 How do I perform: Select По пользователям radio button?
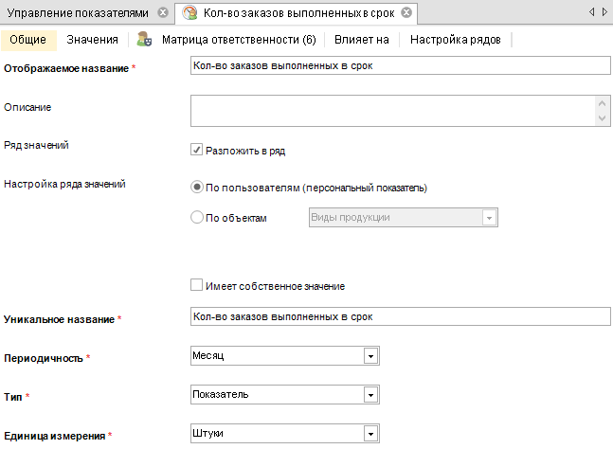pos(197,188)
